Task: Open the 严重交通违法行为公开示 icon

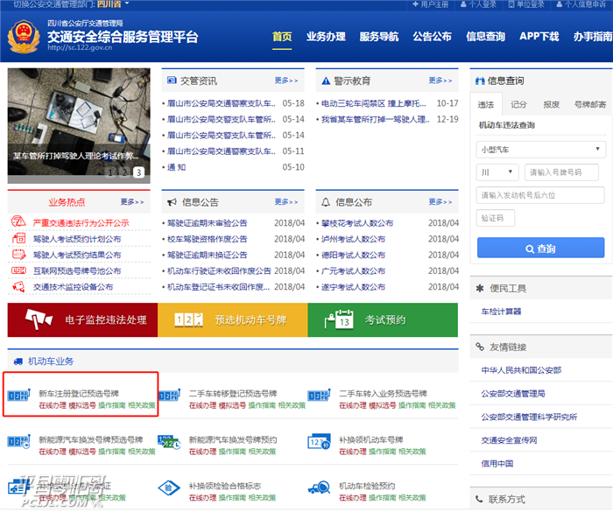Action: [x=18, y=221]
